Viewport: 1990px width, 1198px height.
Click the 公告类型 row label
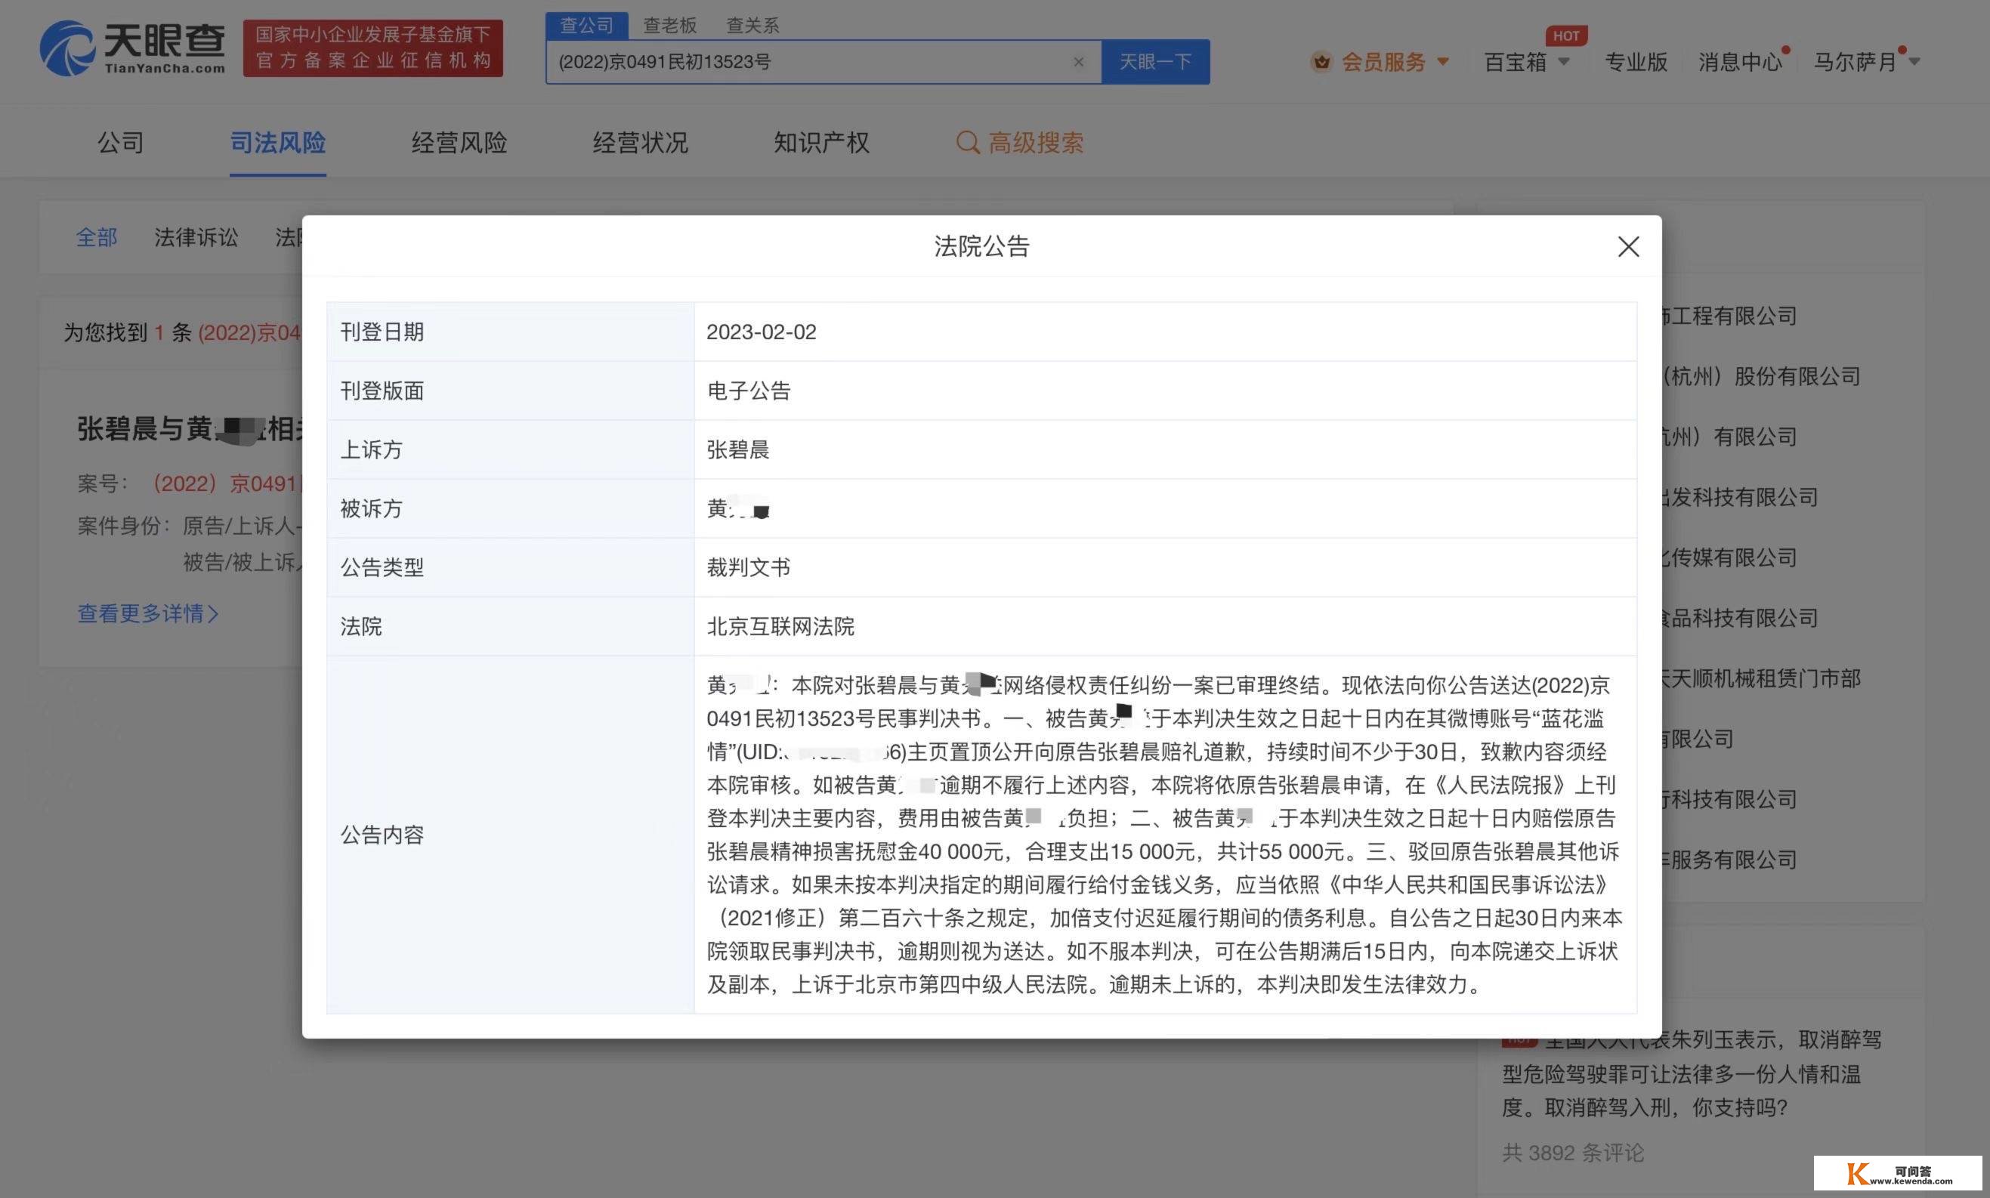[382, 567]
